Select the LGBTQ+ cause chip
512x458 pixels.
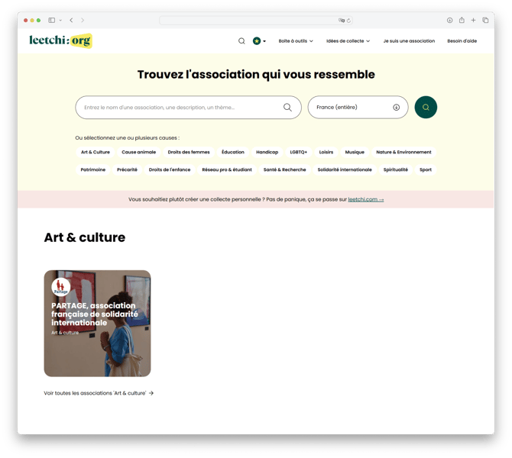299,152
